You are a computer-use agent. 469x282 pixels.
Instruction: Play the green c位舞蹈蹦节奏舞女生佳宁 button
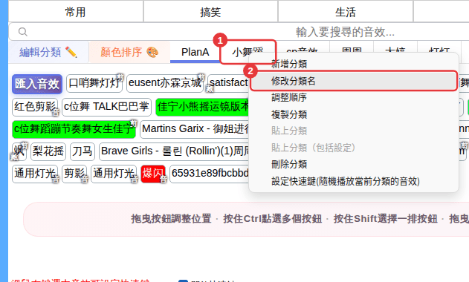[74, 129]
